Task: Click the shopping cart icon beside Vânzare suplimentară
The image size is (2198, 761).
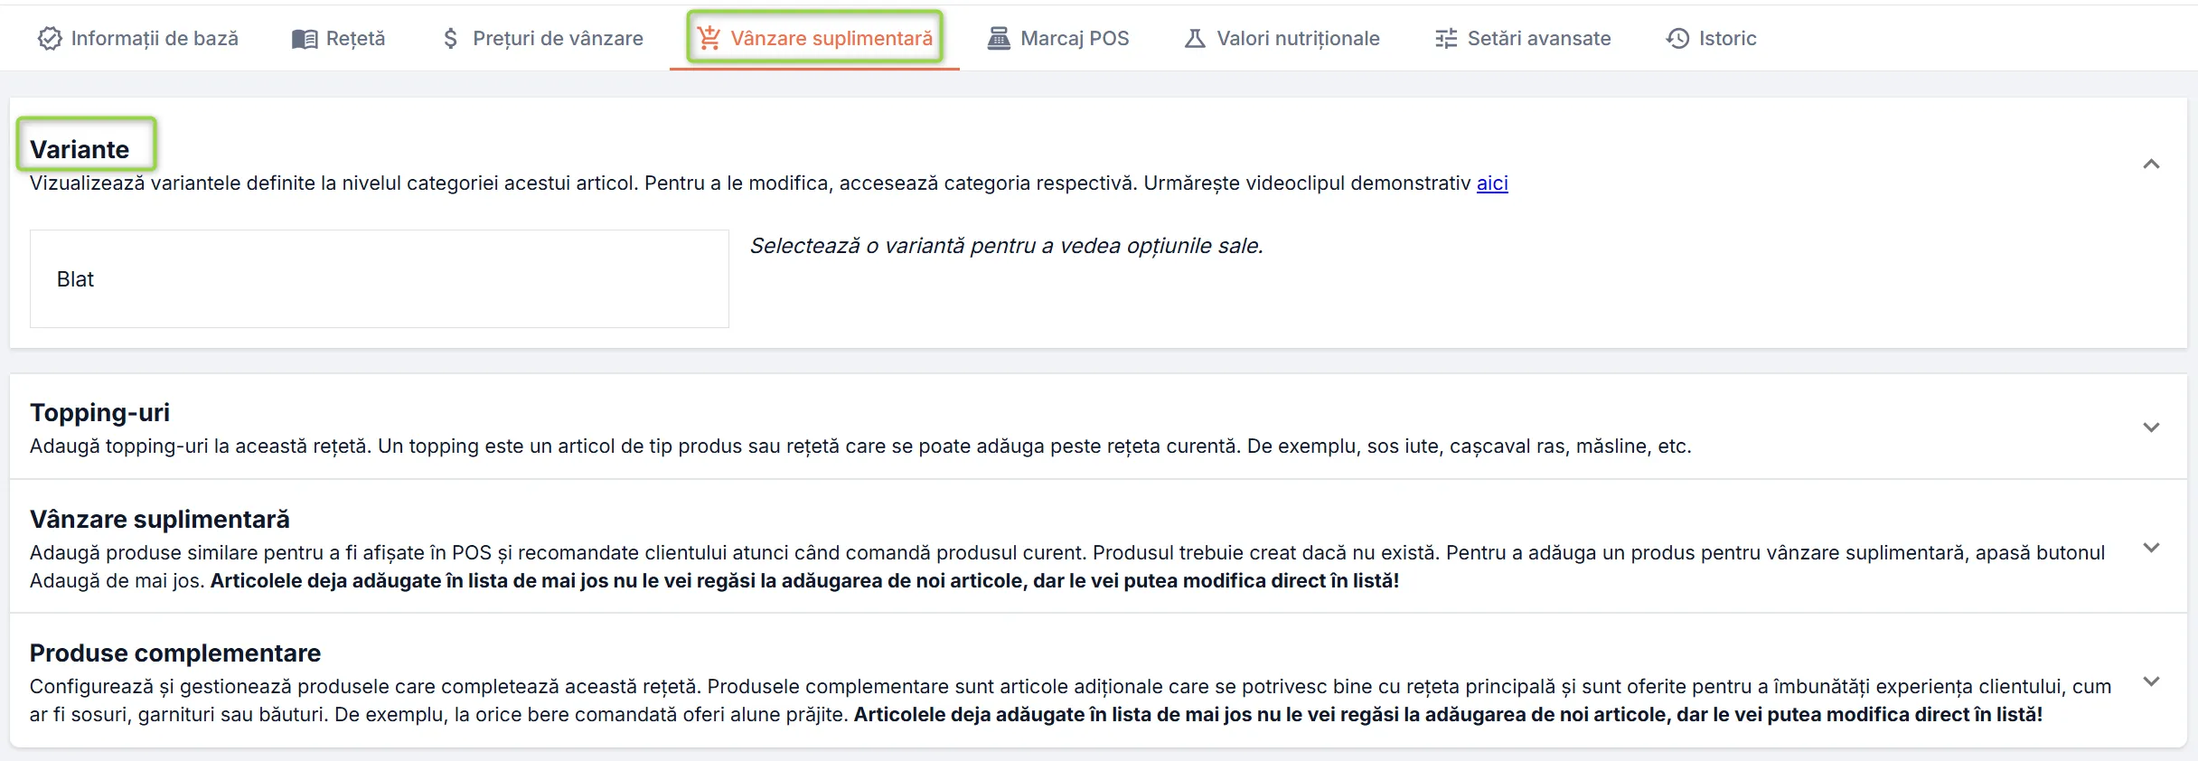Action: [x=709, y=38]
